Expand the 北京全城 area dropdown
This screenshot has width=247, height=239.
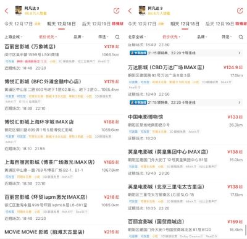pyautogui.click(x=137, y=37)
